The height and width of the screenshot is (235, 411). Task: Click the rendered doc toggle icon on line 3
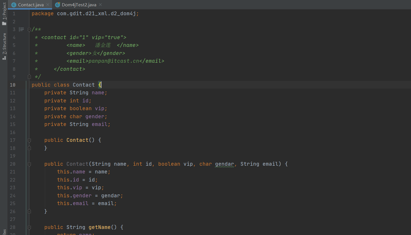coord(22,29)
